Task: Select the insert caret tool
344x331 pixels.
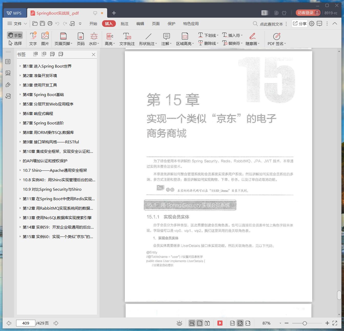Action: [x=232, y=35]
